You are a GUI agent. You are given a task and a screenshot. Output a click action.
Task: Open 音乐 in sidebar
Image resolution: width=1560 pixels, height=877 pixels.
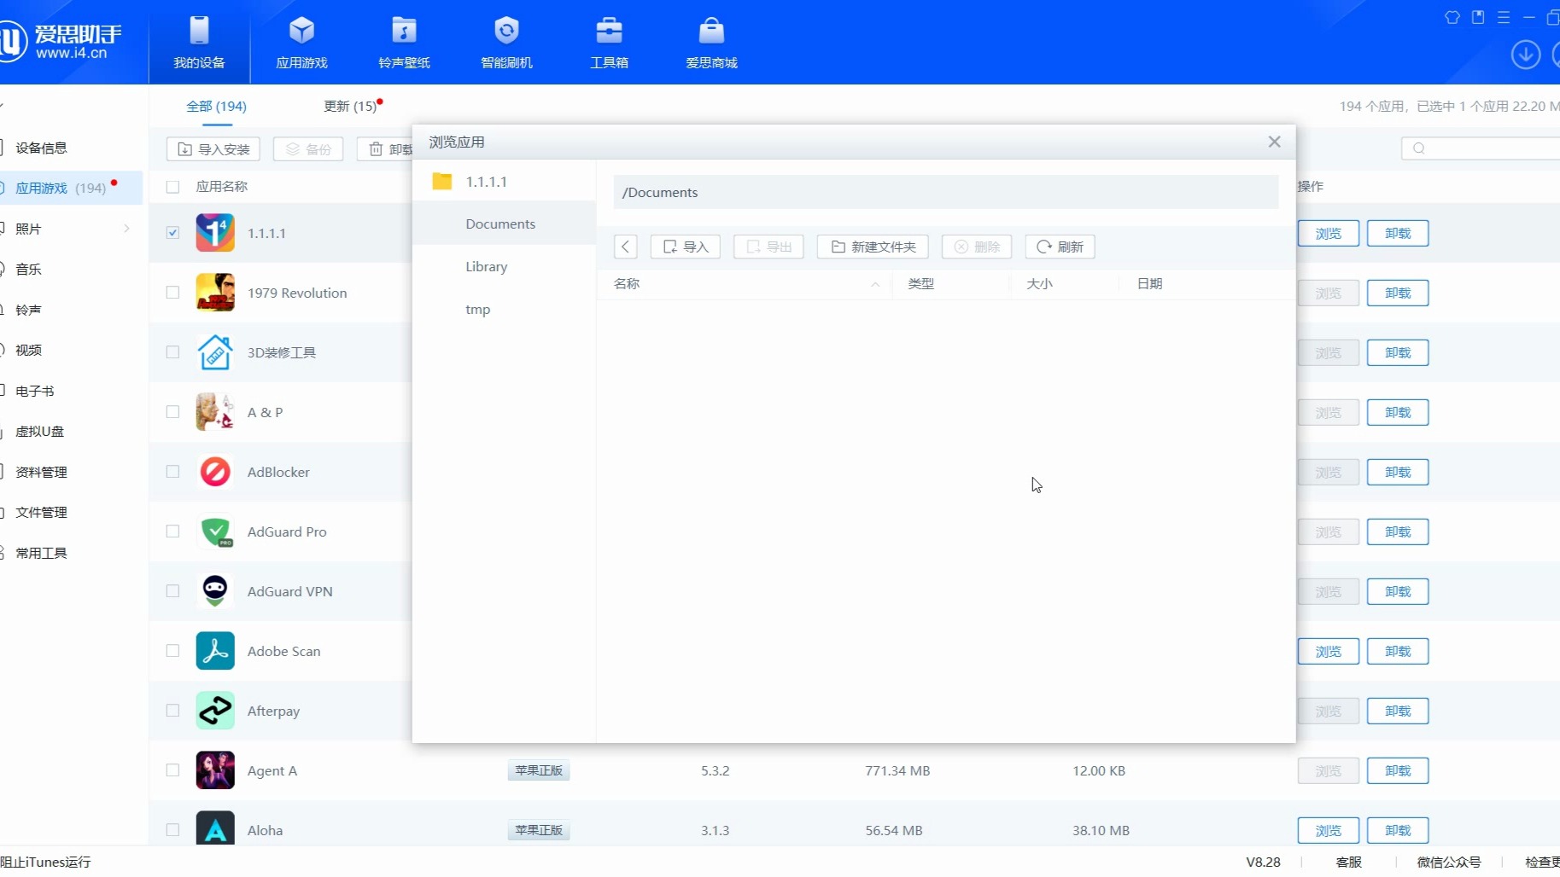(28, 270)
